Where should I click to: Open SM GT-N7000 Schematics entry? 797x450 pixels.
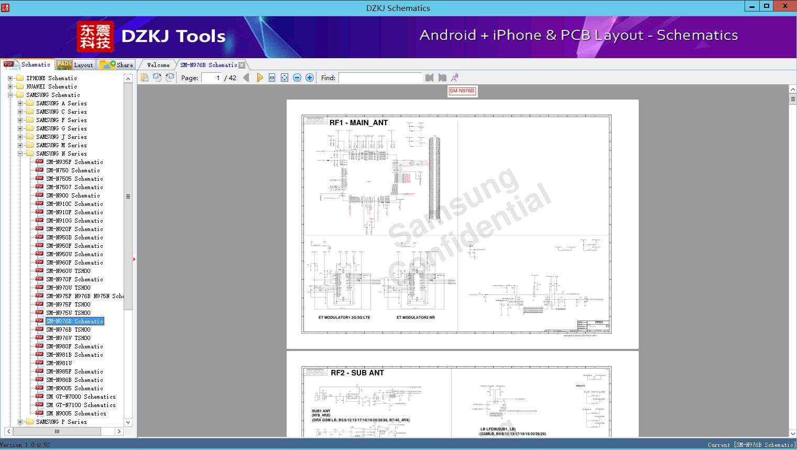pos(81,397)
